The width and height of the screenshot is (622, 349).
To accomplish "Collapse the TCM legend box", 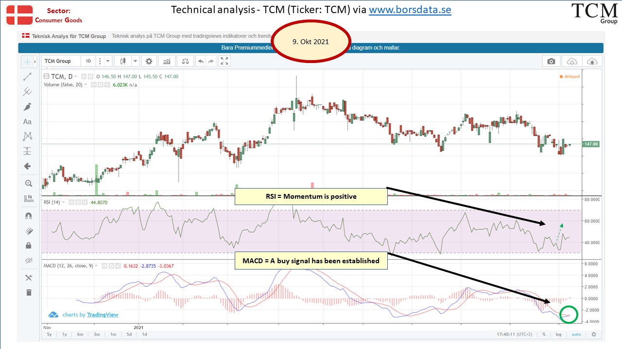I will (x=46, y=77).
